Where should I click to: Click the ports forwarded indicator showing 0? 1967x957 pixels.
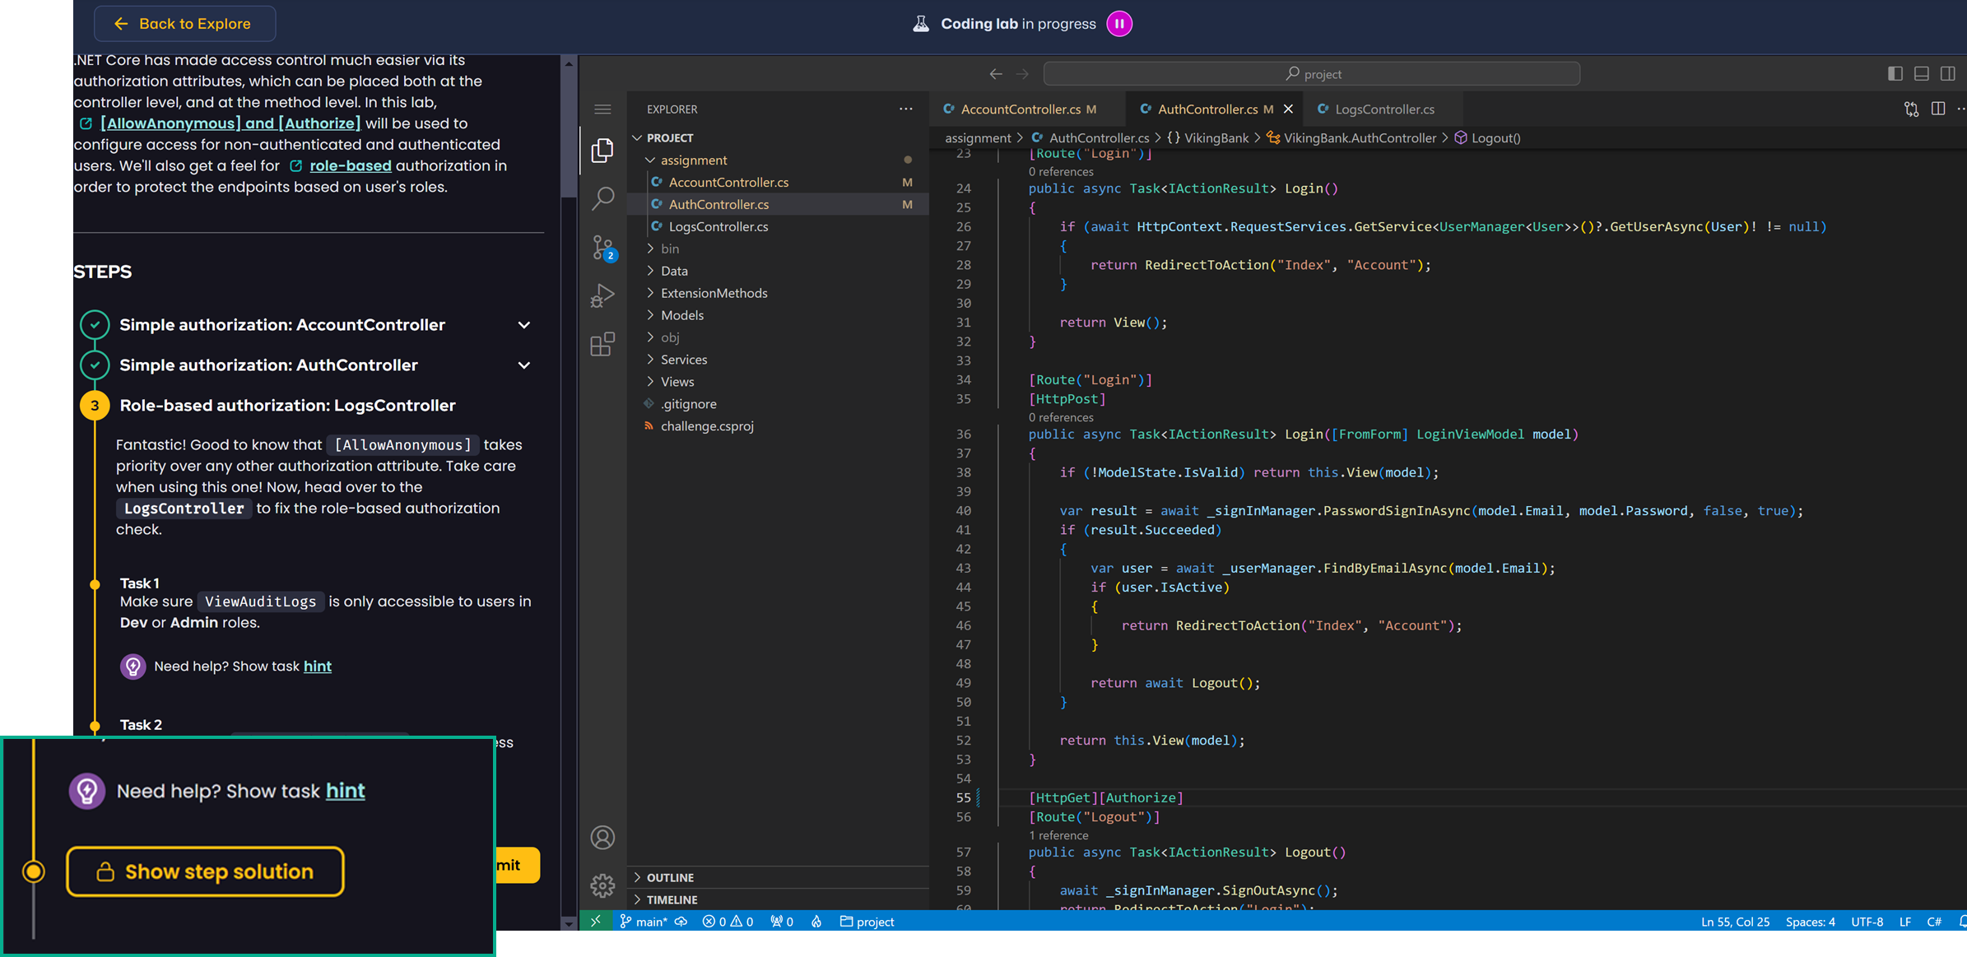[782, 922]
